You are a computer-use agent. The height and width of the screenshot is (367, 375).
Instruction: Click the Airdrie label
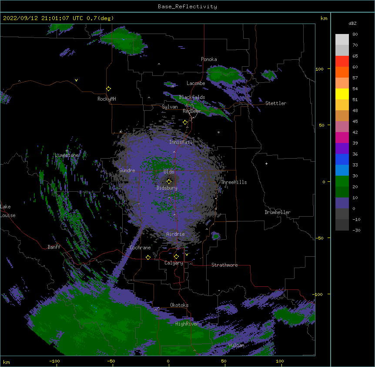(175, 234)
